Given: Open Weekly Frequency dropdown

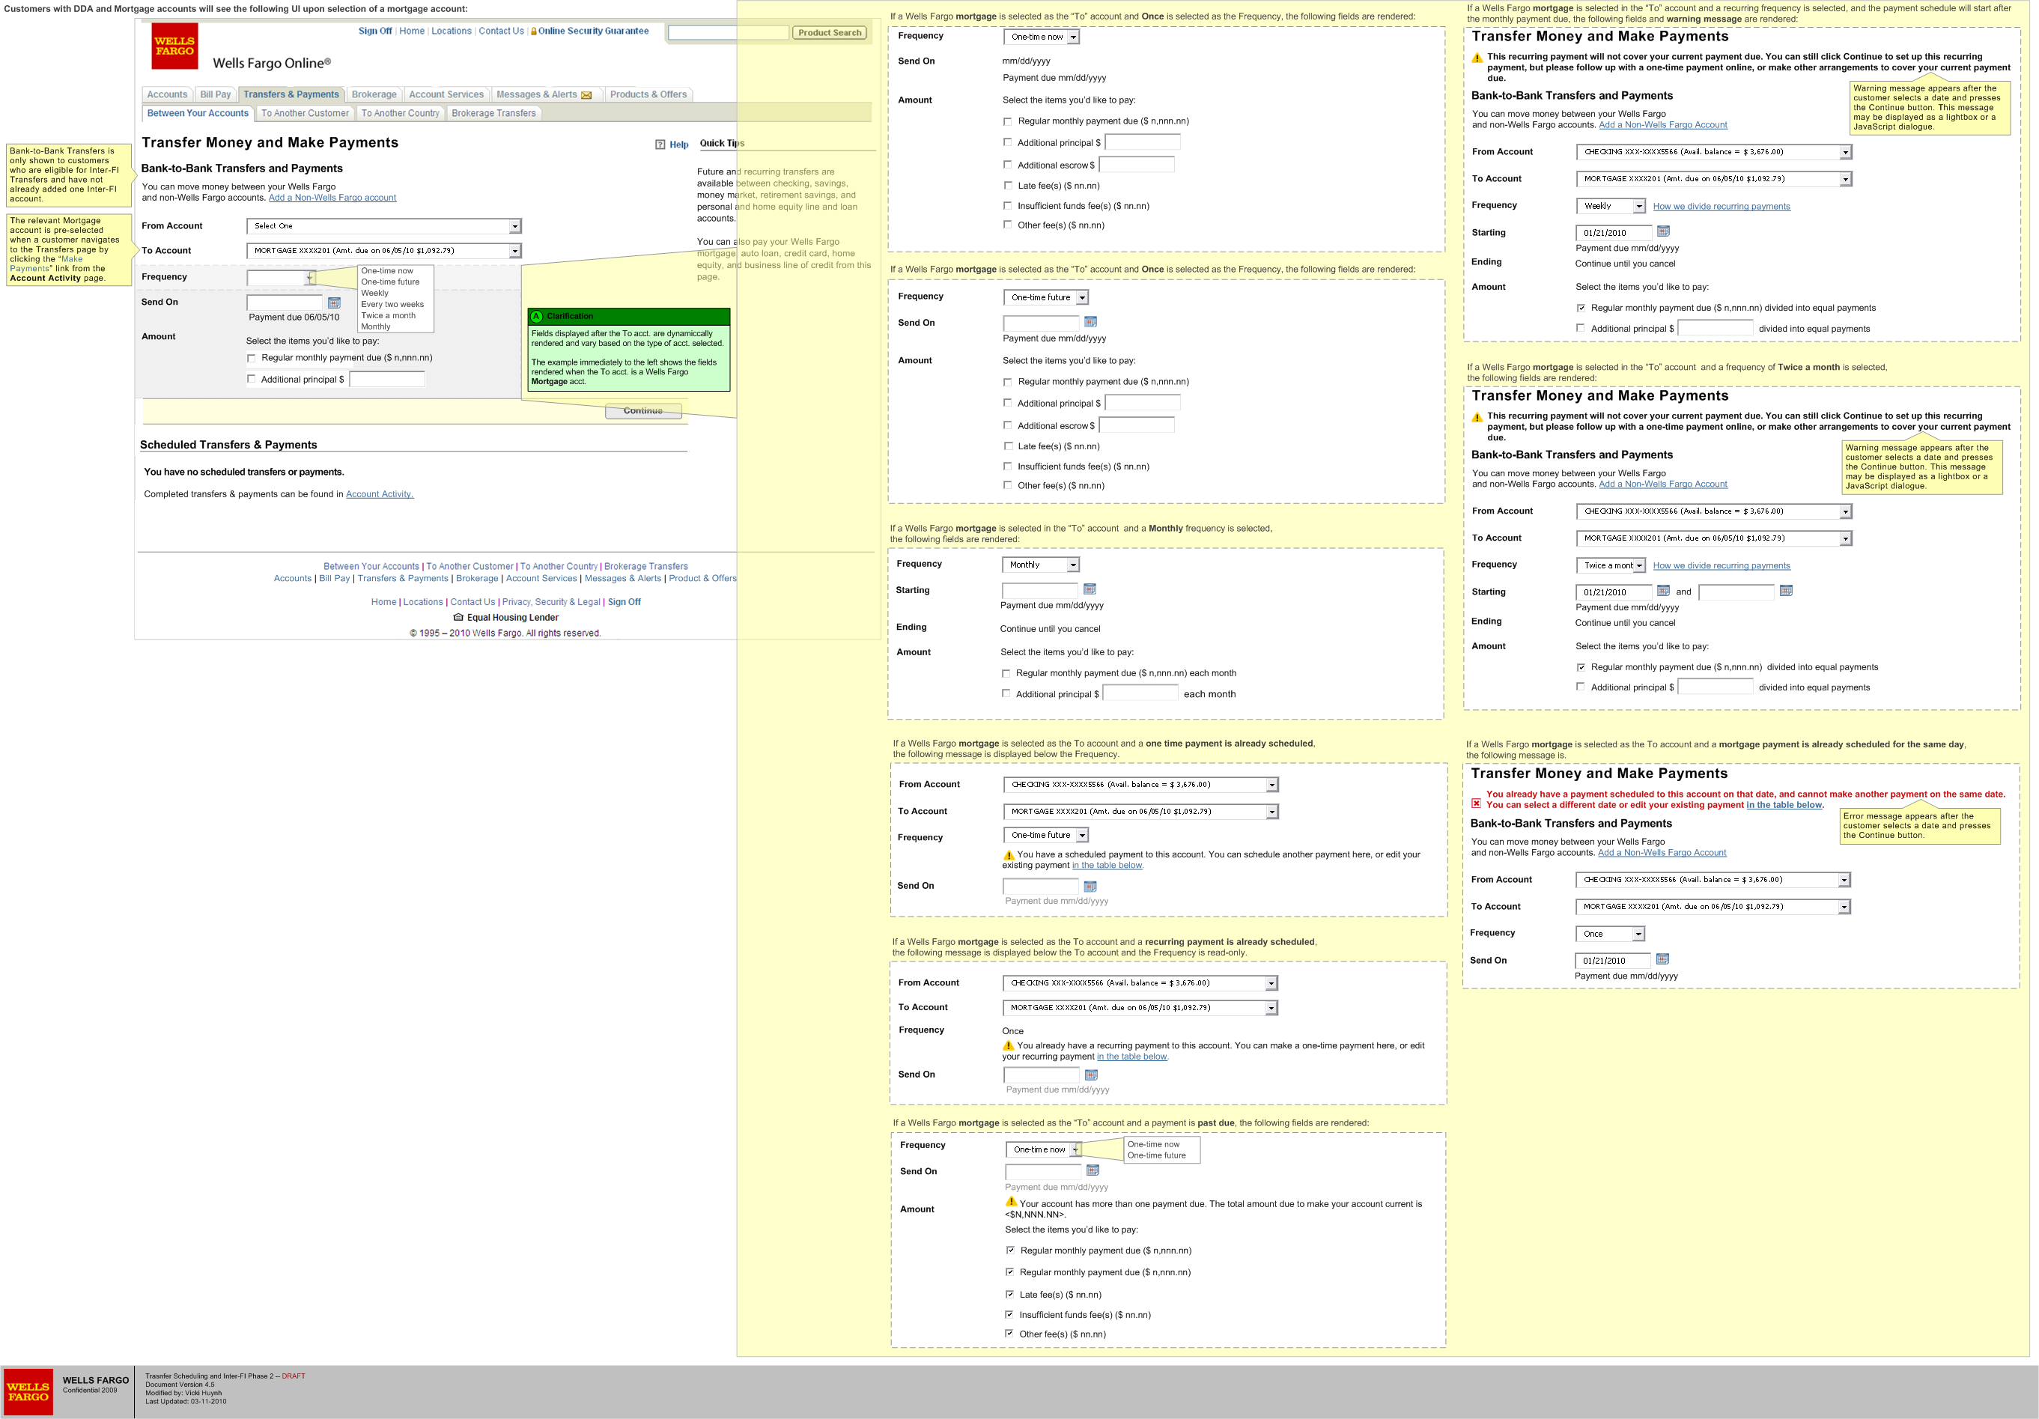Looking at the screenshot, I should (x=1611, y=206).
